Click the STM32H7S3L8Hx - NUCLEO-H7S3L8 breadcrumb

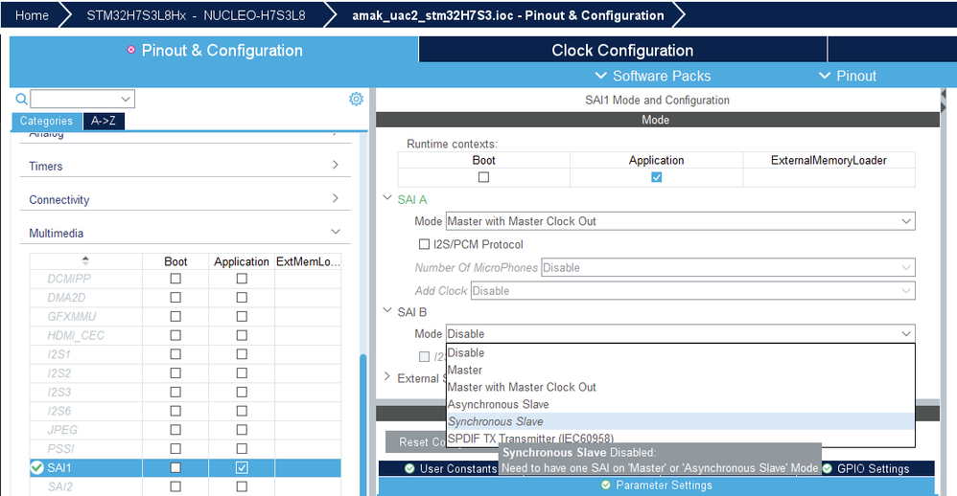coord(196,15)
